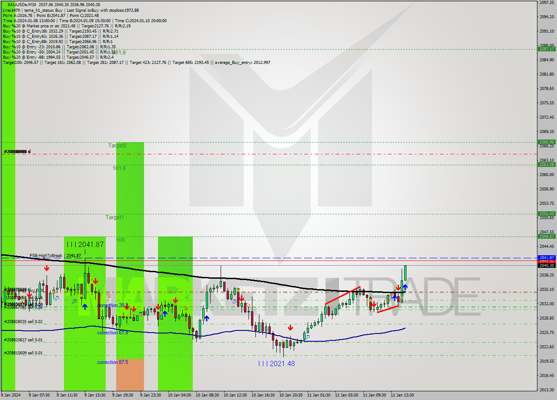Click the green 2051.45 price tag

[x=547, y=213]
